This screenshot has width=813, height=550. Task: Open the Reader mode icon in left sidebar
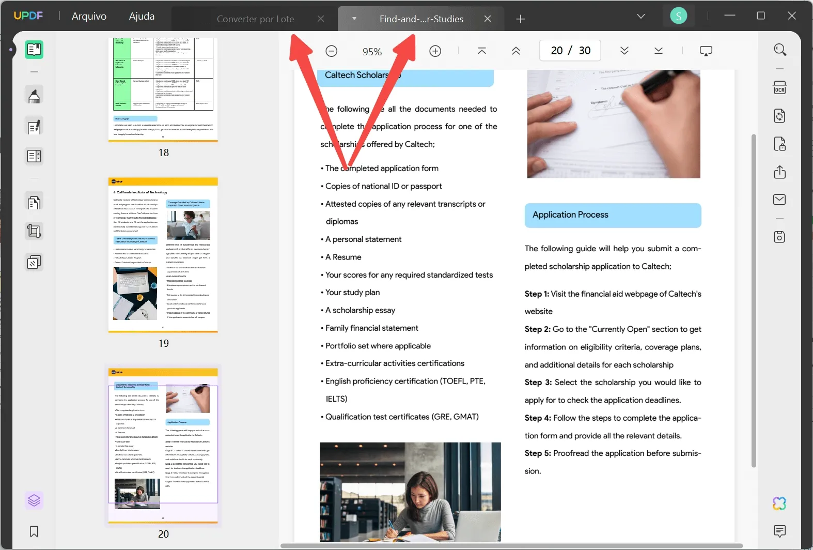pos(34,50)
